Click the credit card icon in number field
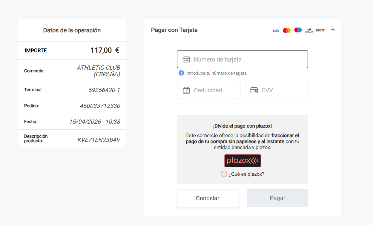Image resolution: width=373 pixels, height=225 pixels. point(186,59)
